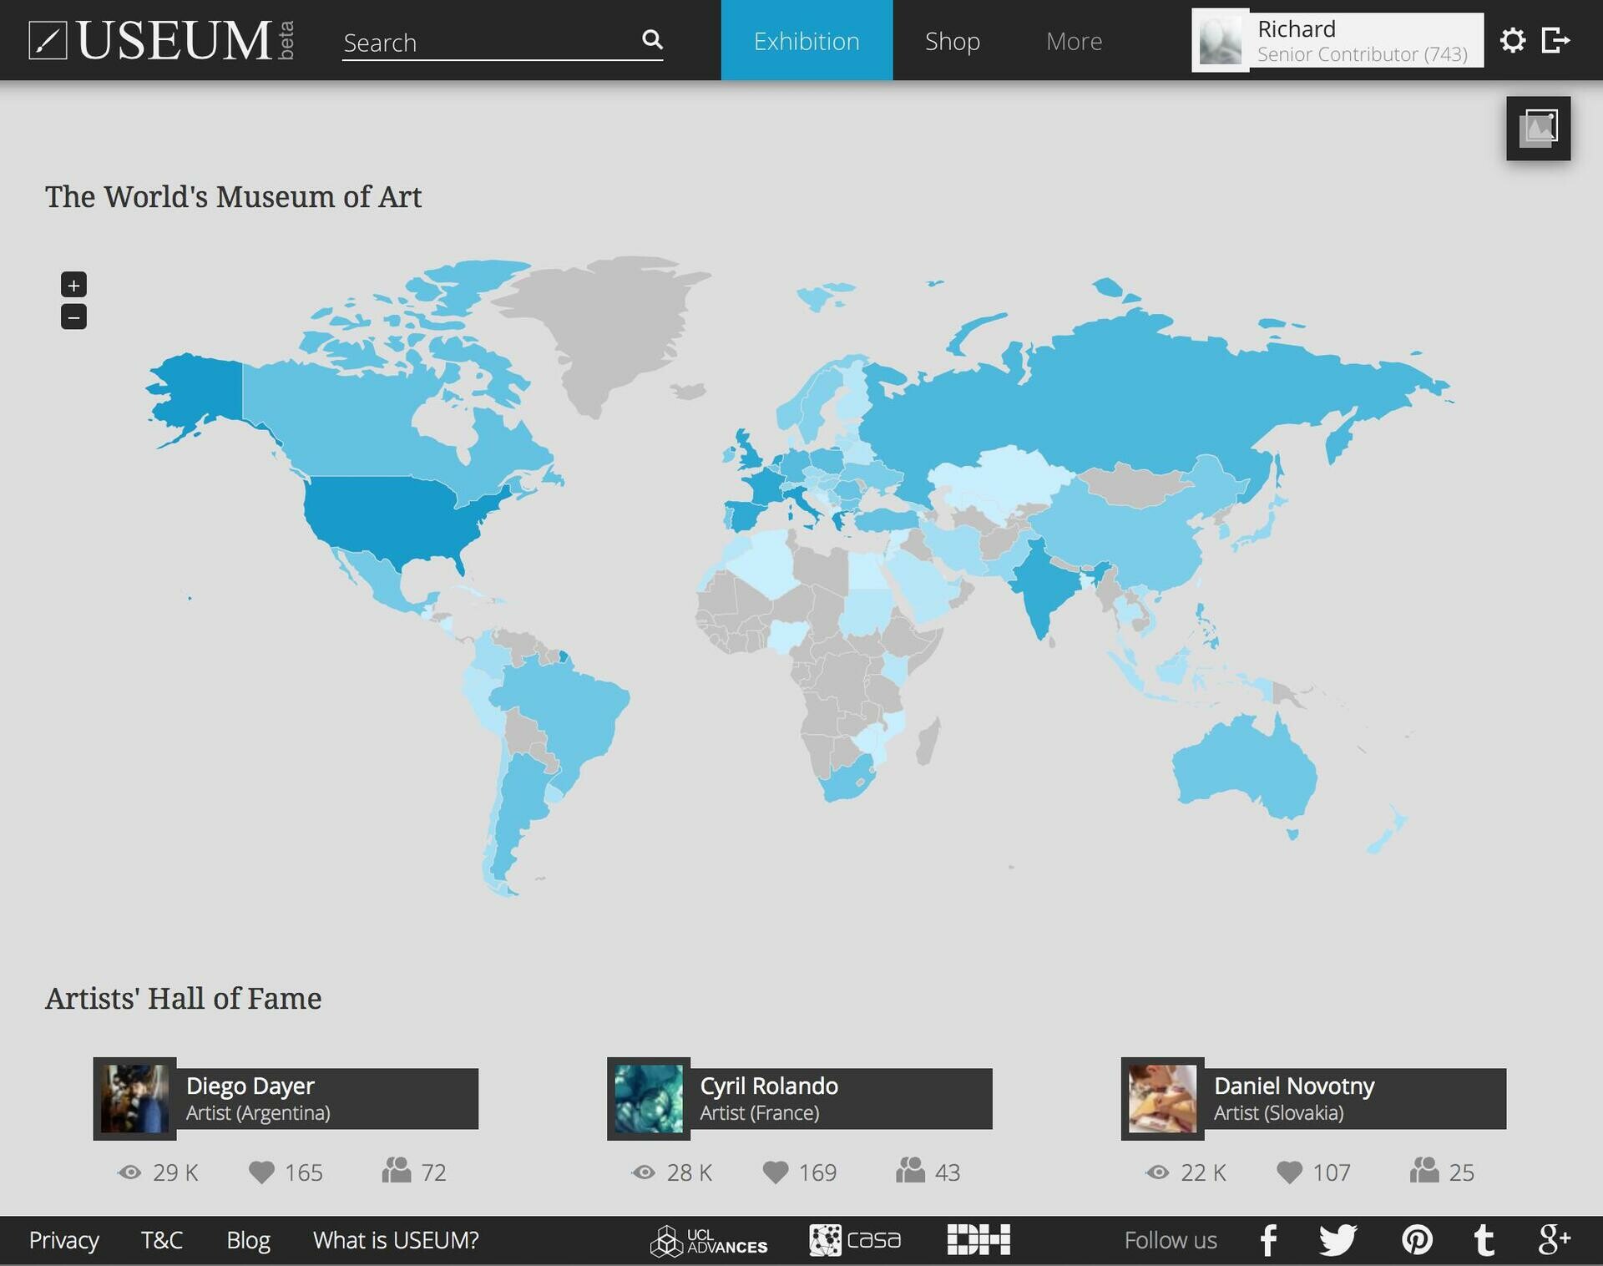Image resolution: width=1603 pixels, height=1266 pixels.
Task: Expand the More menu
Action: (1074, 41)
